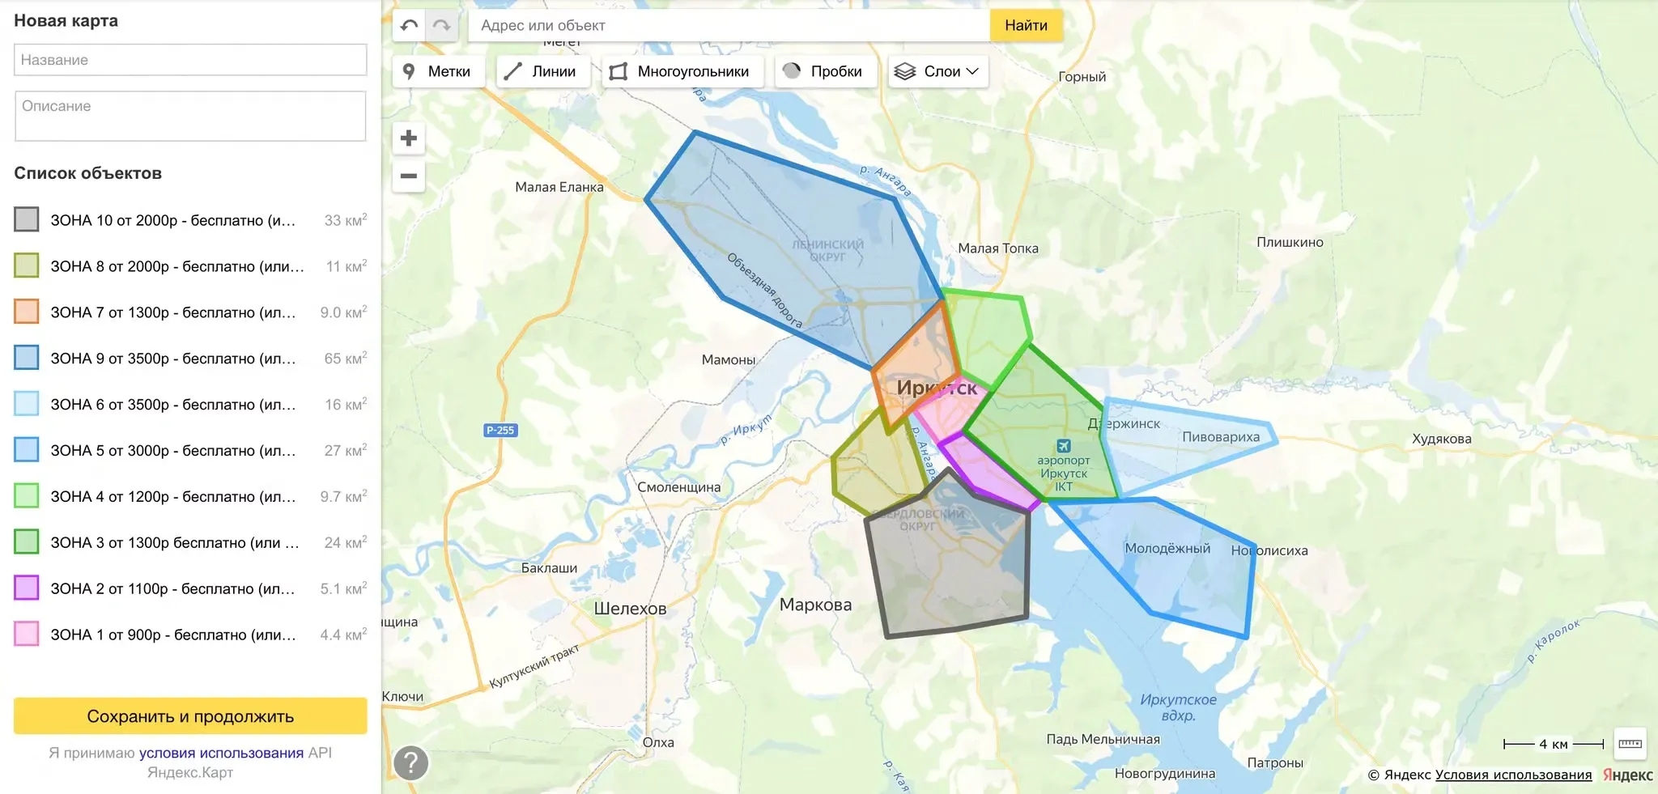The height and width of the screenshot is (794, 1658).
Task: Toggle the Пробки traffic layer
Action: 824,71
